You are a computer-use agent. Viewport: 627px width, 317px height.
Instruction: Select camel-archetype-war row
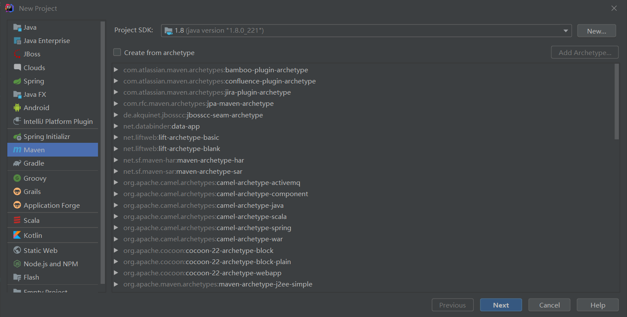pyautogui.click(x=363, y=239)
